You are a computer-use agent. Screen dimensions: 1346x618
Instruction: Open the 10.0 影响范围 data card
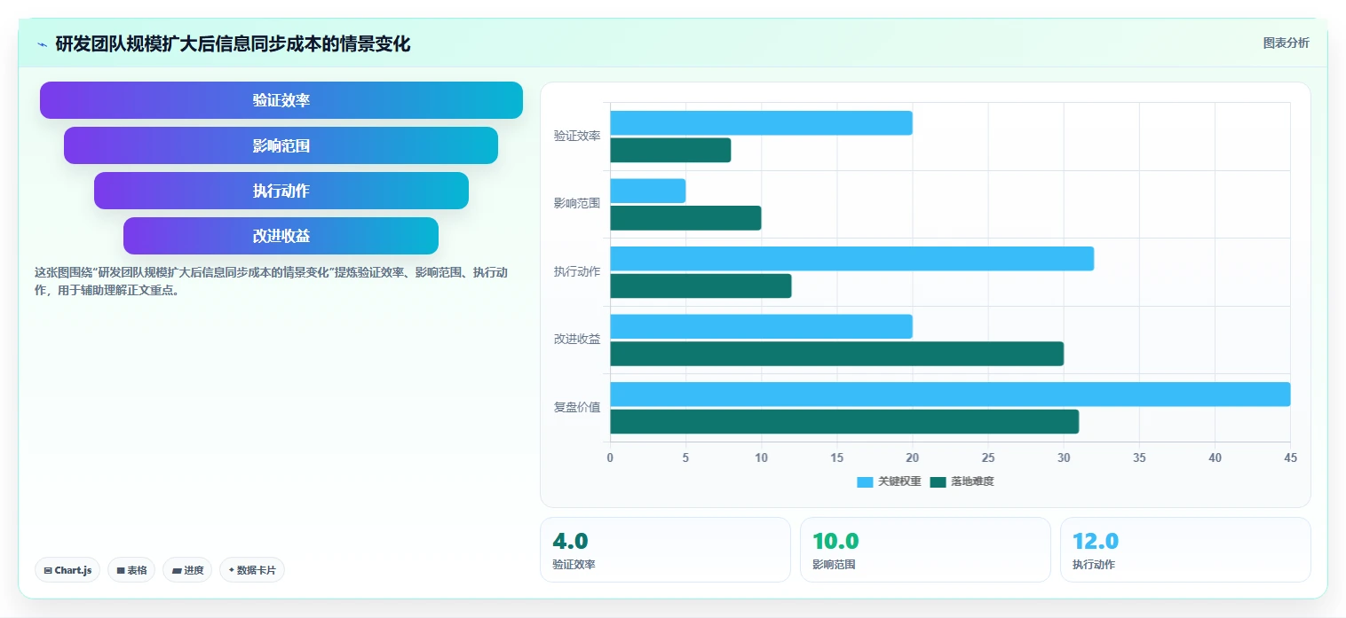[x=925, y=550]
